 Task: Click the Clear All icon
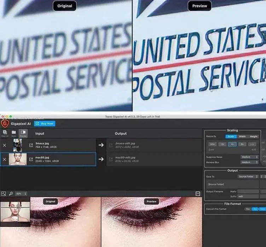[x=5, y=133]
